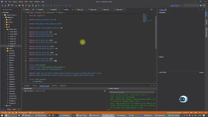This screenshot has width=208, height=117.
Task: Click the green icon at top right corner
Action: (x=204, y=6)
